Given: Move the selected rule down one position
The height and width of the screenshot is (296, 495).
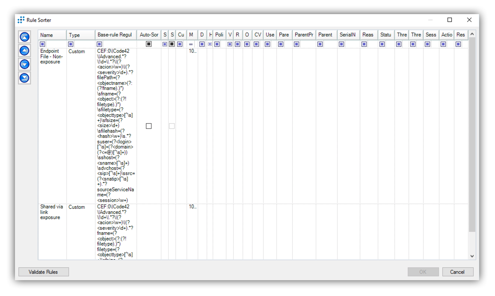Looking at the screenshot, I should click(x=24, y=64).
